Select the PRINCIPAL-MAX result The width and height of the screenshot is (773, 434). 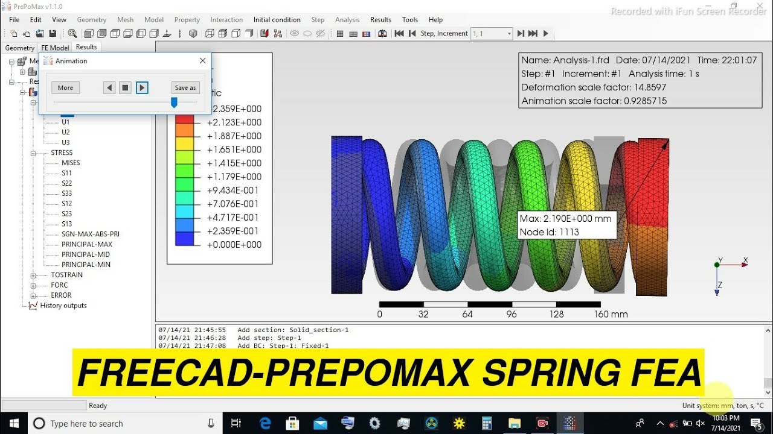(87, 245)
